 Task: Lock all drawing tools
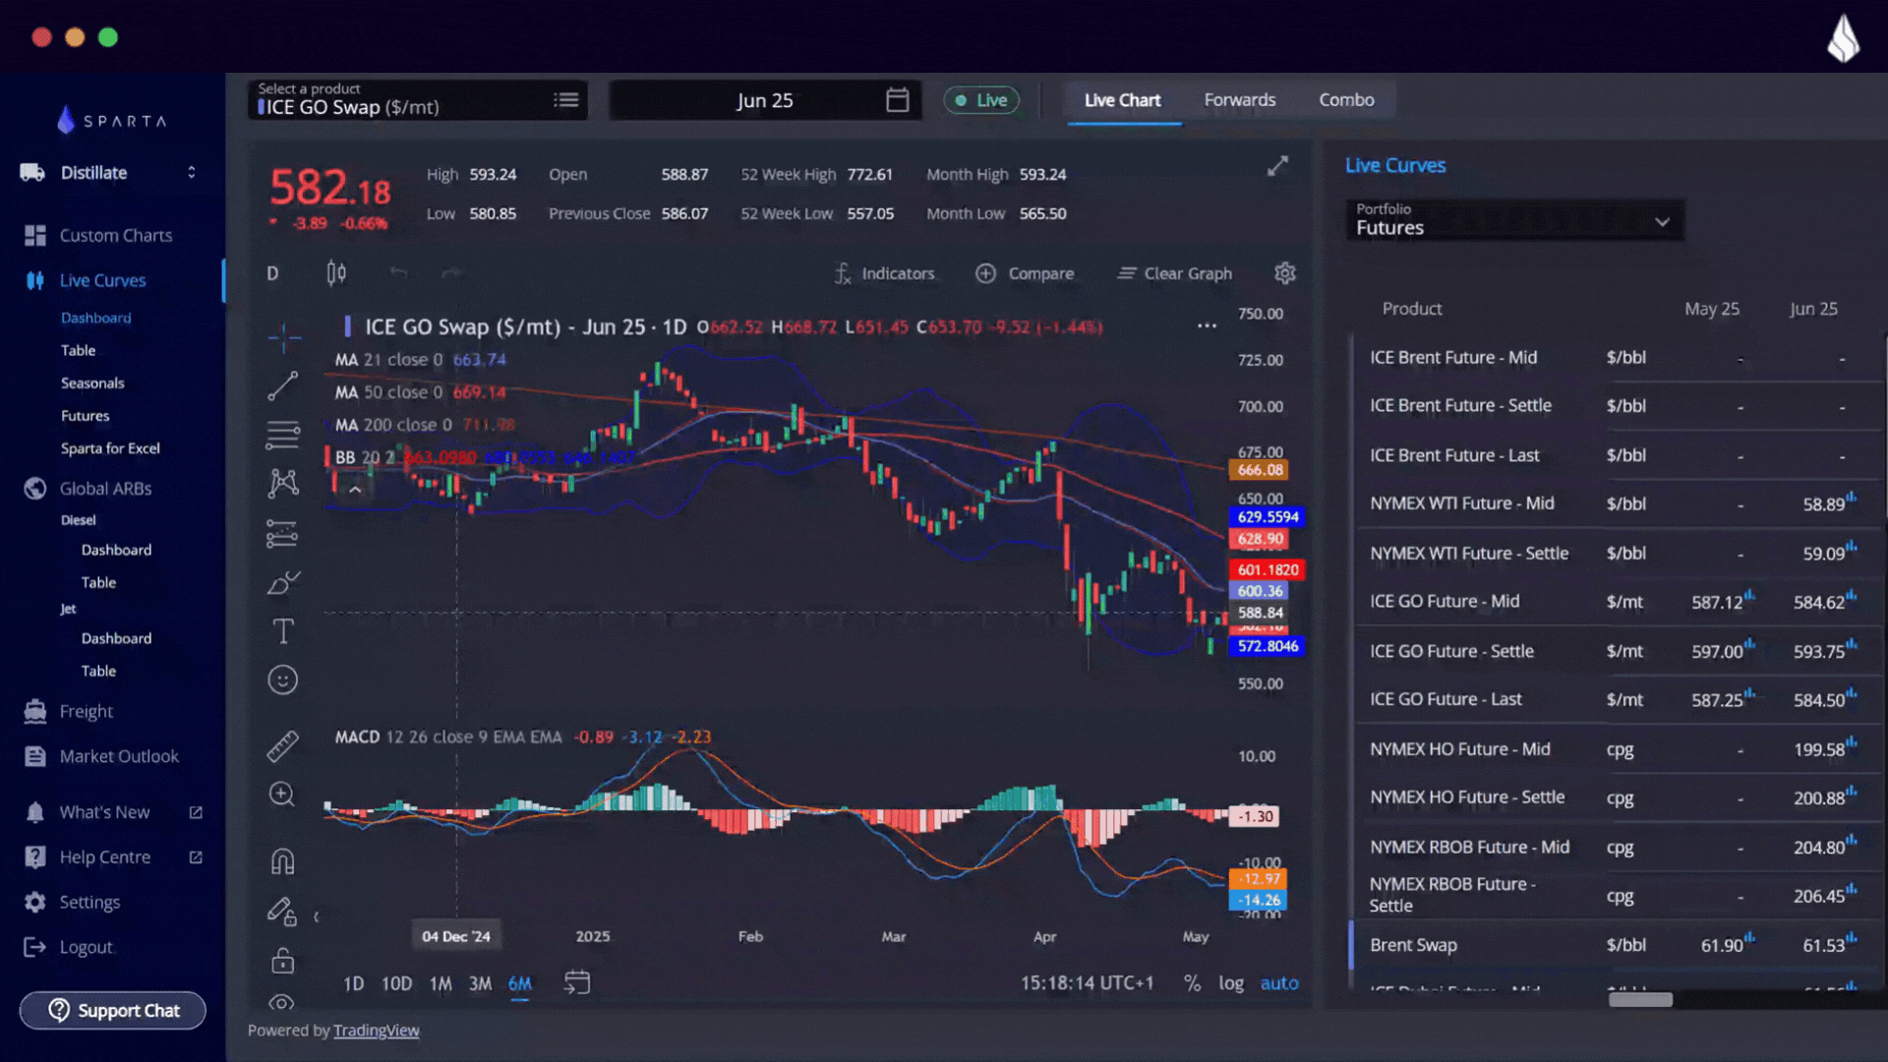(x=283, y=961)
